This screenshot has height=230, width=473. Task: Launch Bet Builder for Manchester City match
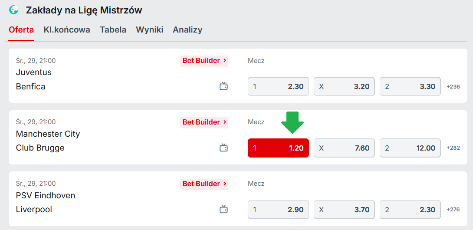[204, 122]
